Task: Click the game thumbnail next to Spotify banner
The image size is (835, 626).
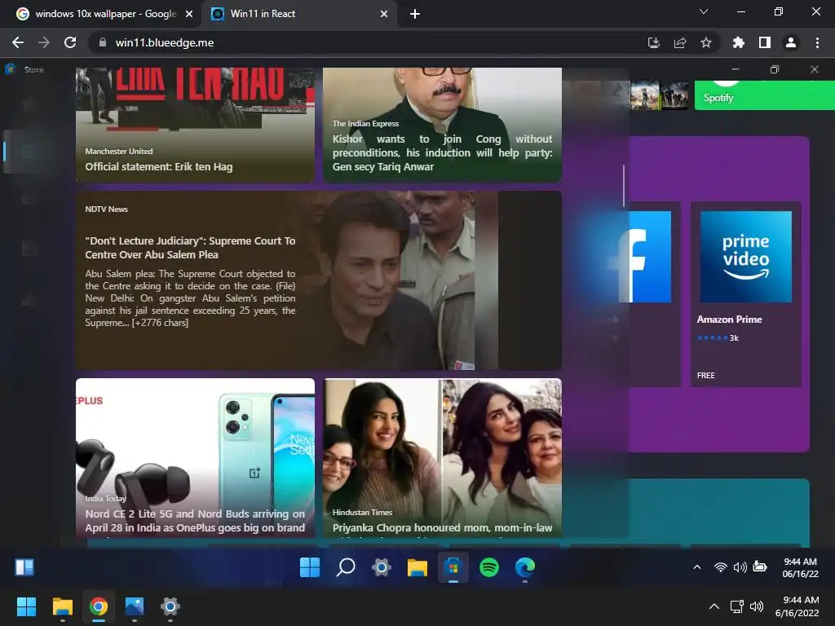Action: (x=659, y=95)
